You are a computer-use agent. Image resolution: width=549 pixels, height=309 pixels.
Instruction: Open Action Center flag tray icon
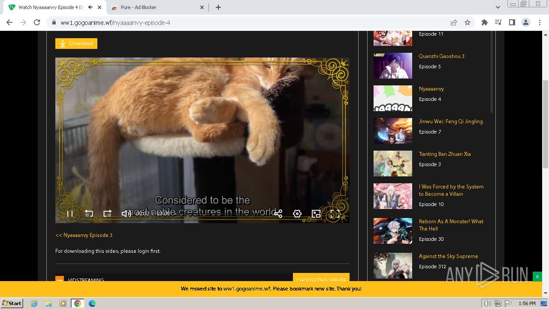click(x=508, y=303)
